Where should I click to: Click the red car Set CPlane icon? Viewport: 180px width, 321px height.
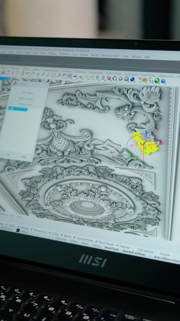(x=75, y=76)
